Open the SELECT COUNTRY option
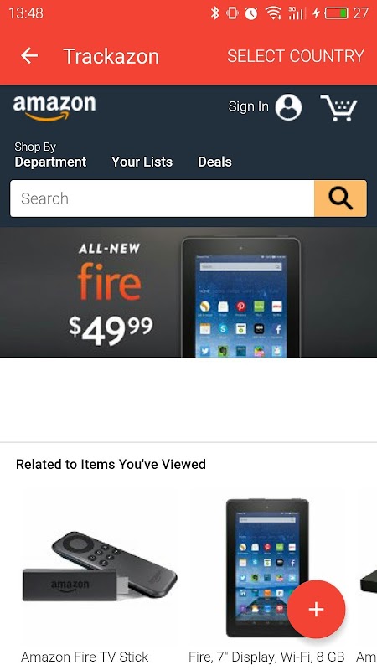 [296, 56]
